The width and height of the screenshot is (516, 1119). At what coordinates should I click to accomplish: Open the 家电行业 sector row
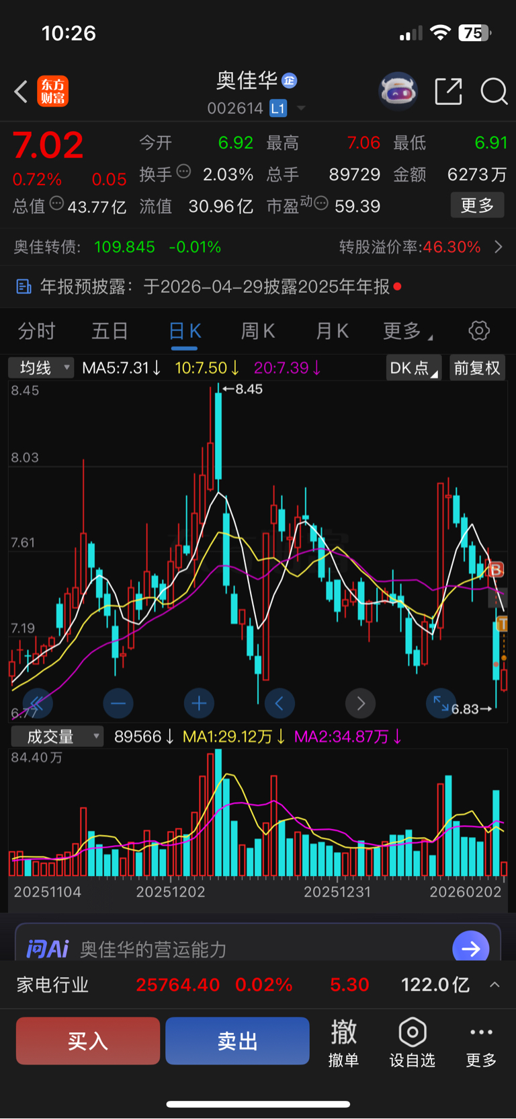(258, 984)
